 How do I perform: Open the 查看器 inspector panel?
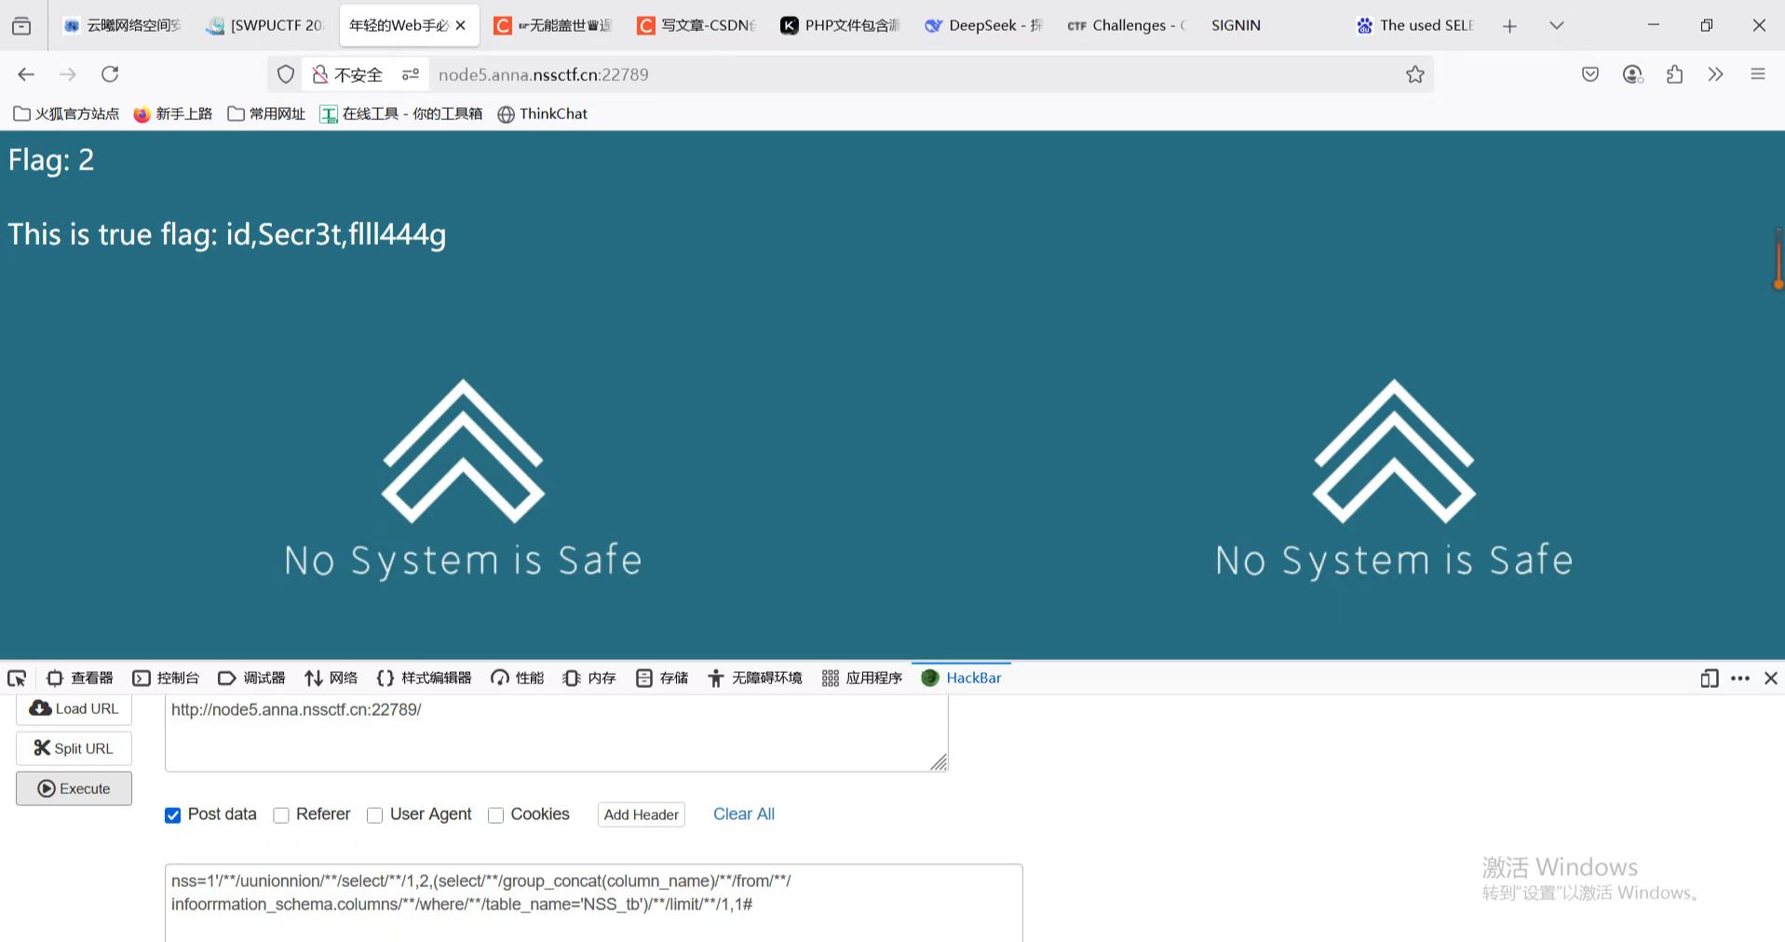(80, 678)
